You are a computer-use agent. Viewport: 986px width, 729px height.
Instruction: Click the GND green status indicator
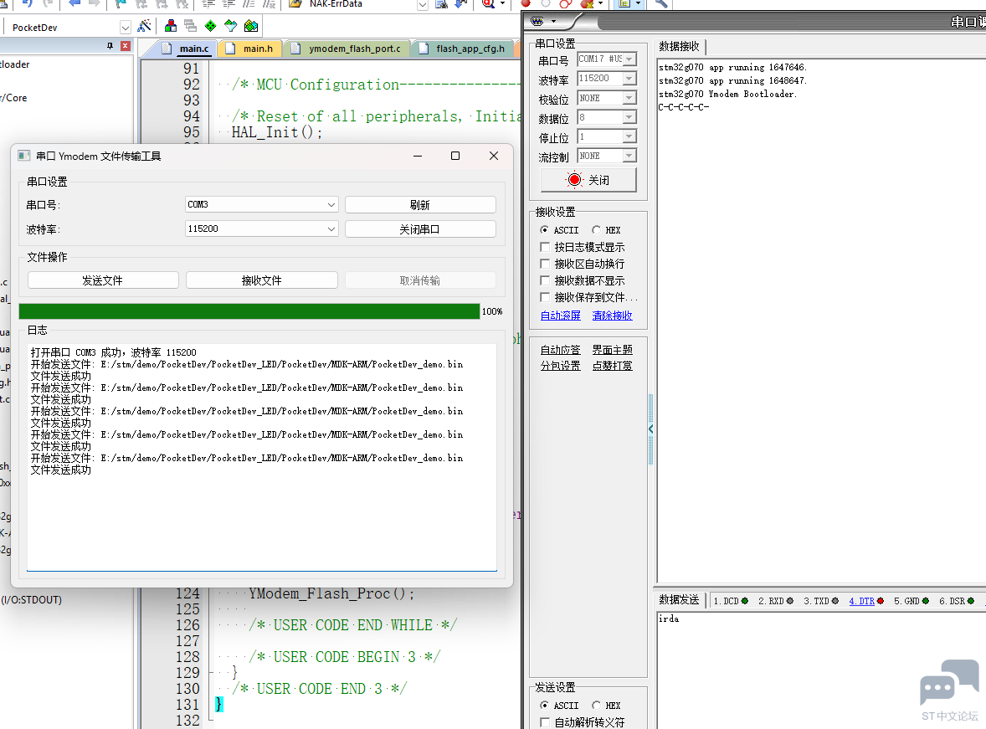pyautogui.click(x=926, y=601)
